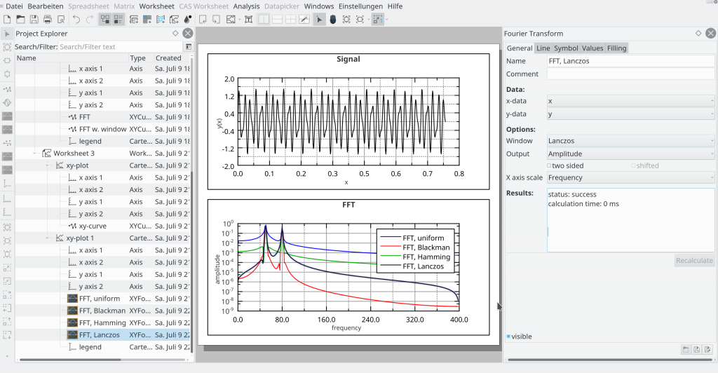Screen dimensions: 718x373
Task: Click the Undo arrow icon
Action: coord(76,20)
